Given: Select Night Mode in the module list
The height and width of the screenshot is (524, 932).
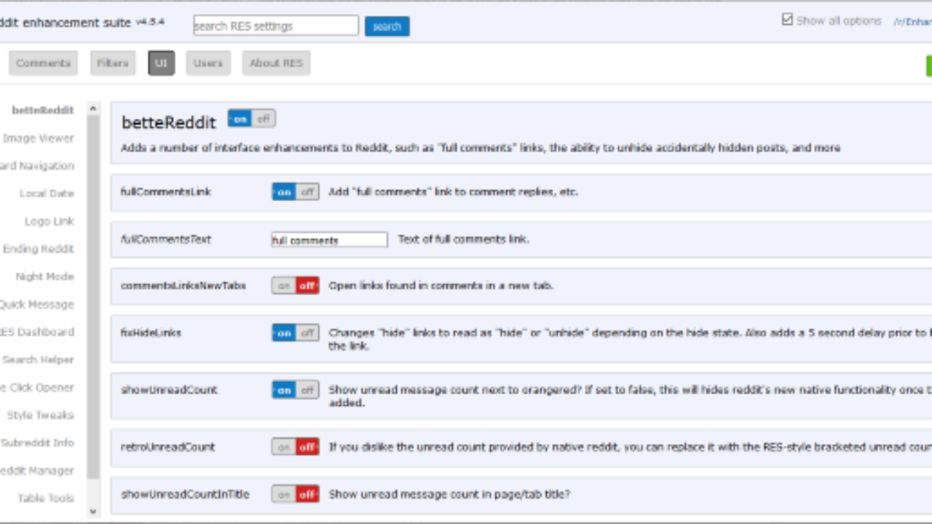Looking at the screenshot, I should (x=44, y=276).
